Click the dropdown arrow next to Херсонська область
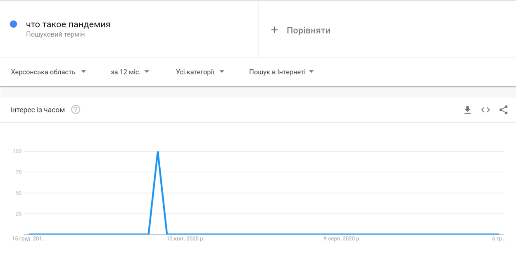The image size is (516, 273). click(x=83, y=72)
